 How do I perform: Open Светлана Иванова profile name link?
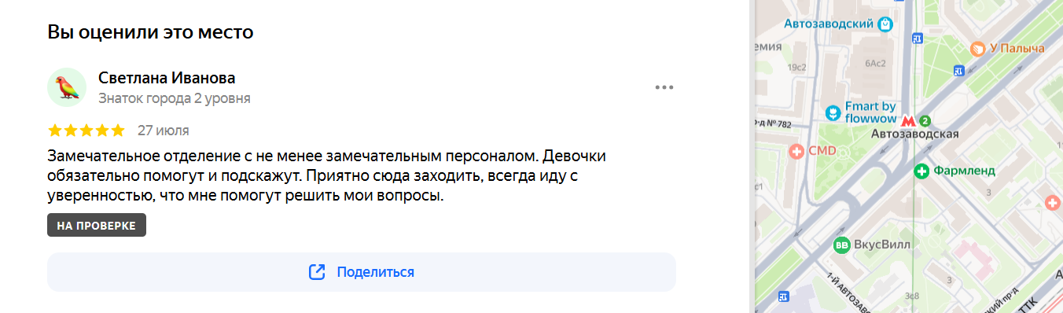coord(167,78)
